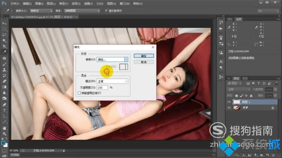This screenshot has width=282, height=158.
Task: Swap foreground and background colors
Action: (x=6, y=139)
